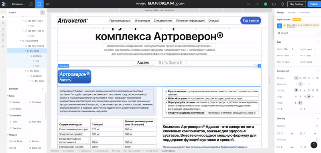Click the 'Где купить' button on canvas
321x153 pixels.
click(x=251, y=21)
